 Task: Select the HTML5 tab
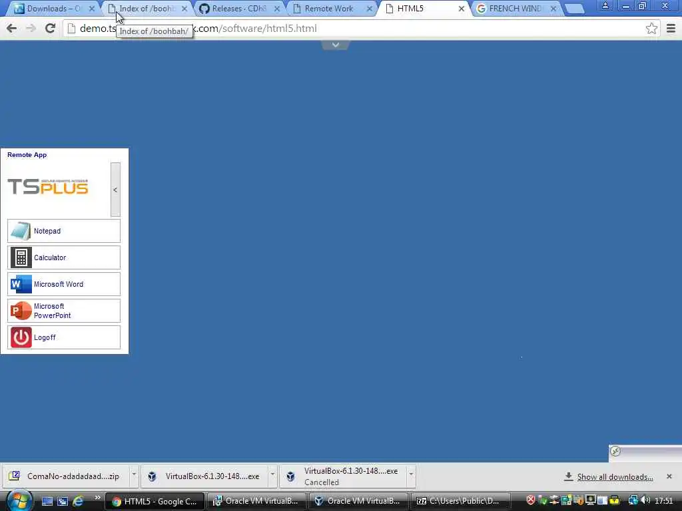click(x=425, y=8)
